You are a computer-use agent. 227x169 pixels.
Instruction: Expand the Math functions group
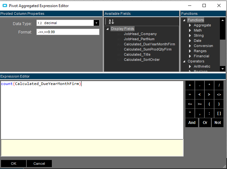click(x=190, y=30)
